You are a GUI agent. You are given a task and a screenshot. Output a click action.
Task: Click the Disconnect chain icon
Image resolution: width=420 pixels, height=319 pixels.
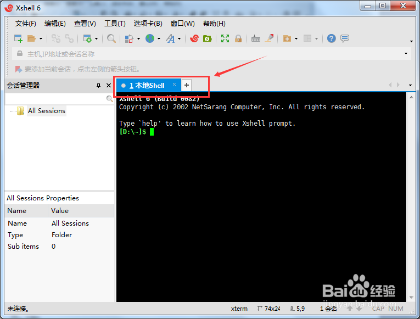tap(55, 38)
